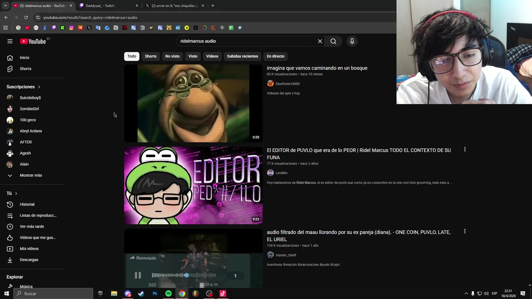Open FL Studio from the taskbar
532x299 pixels.
tap(195, 294)
